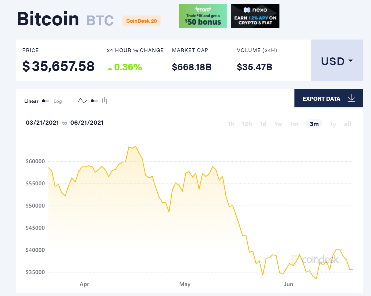Choose the 'all' time range option

pos(347,124)
